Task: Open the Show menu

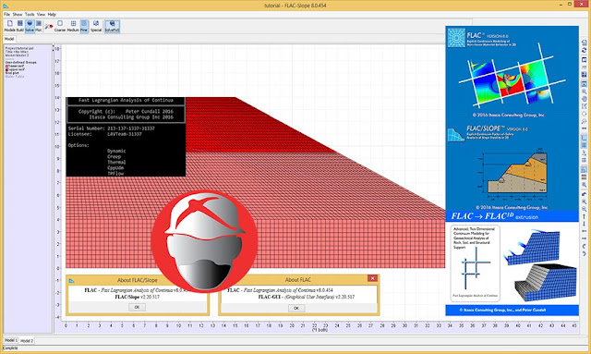Action: [x=18, y=15]
